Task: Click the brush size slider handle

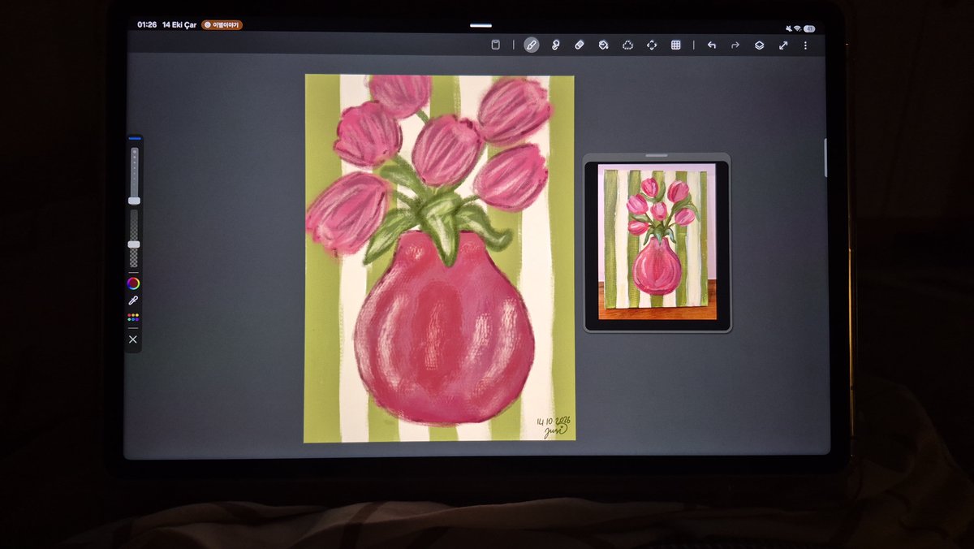Action: click(134, 201)
